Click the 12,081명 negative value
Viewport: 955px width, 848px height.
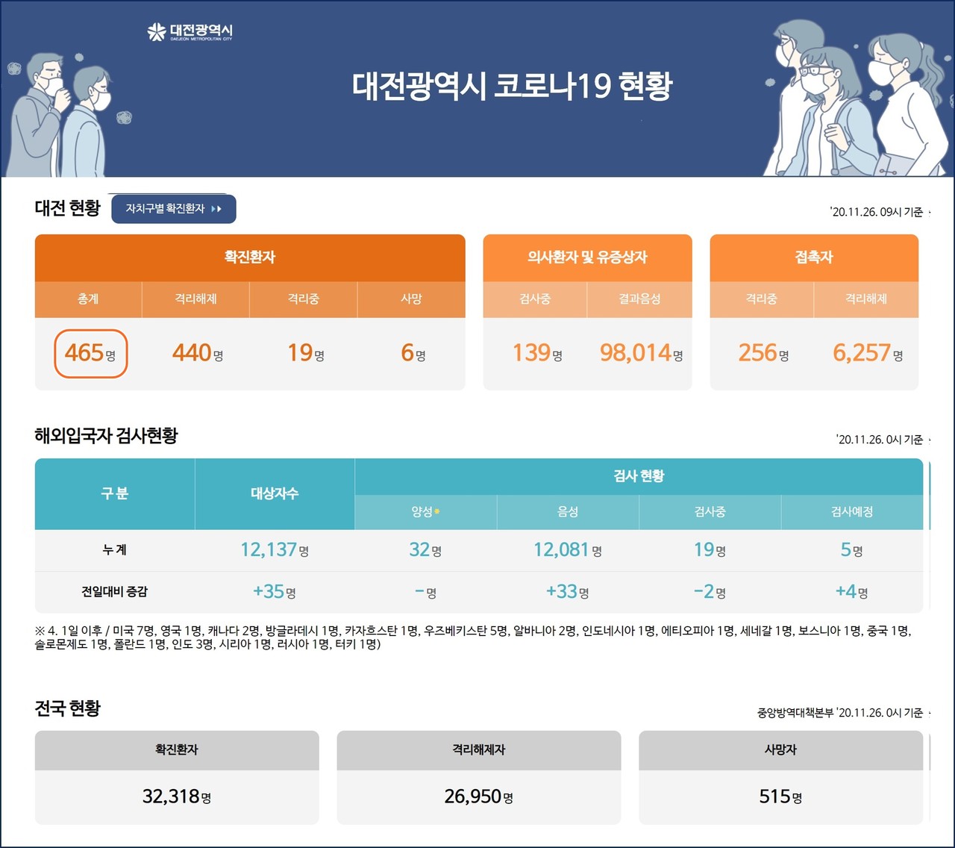pos(567,550)
